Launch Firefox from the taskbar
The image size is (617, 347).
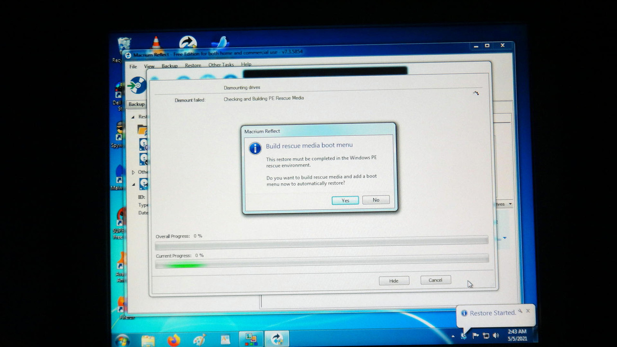pyautogui.click(x=174, y=340)
